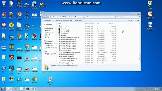
Task: Open the 360 Total Security shortcut
Action: coord(11,27)
